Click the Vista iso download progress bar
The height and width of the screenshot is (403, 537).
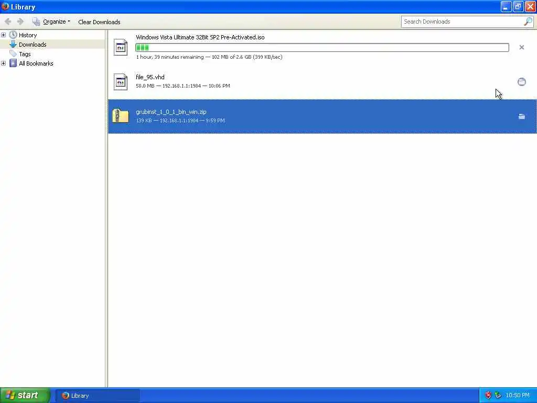tap(323, 47)
